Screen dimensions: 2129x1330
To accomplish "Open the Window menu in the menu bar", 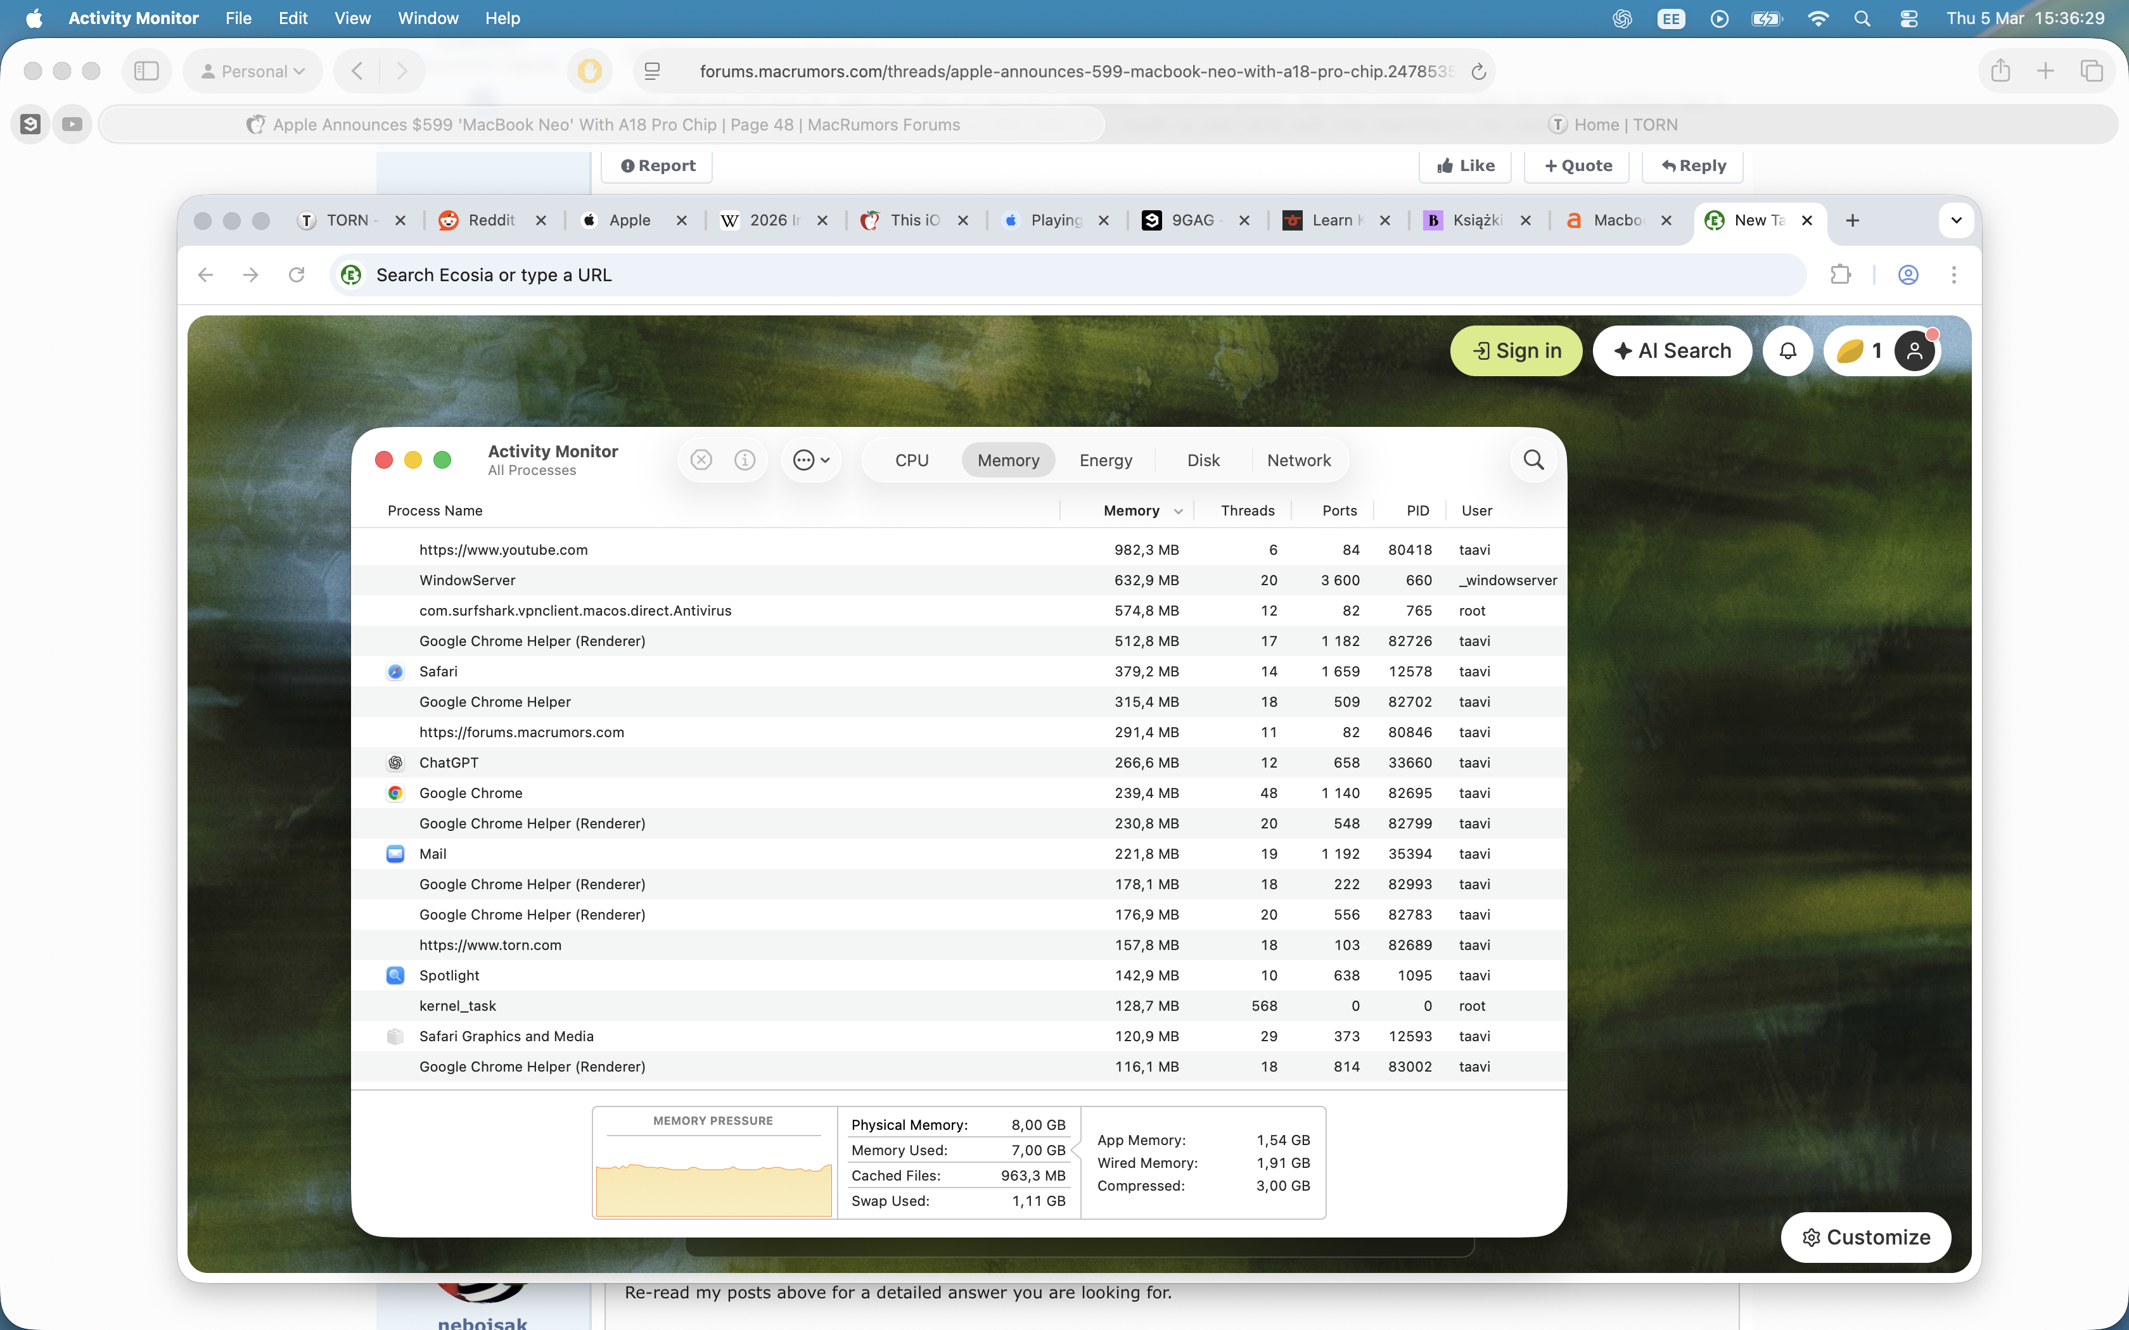I will point(428,18).
